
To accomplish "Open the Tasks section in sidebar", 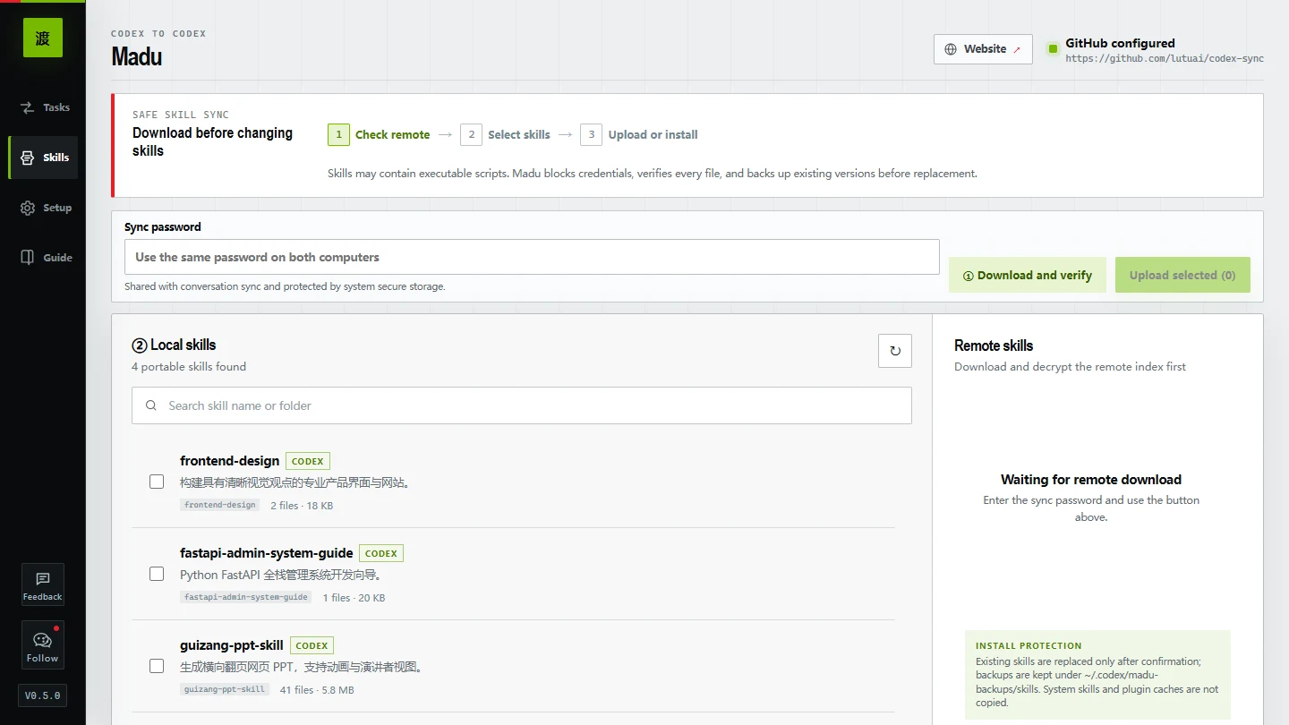I will 43,107.
